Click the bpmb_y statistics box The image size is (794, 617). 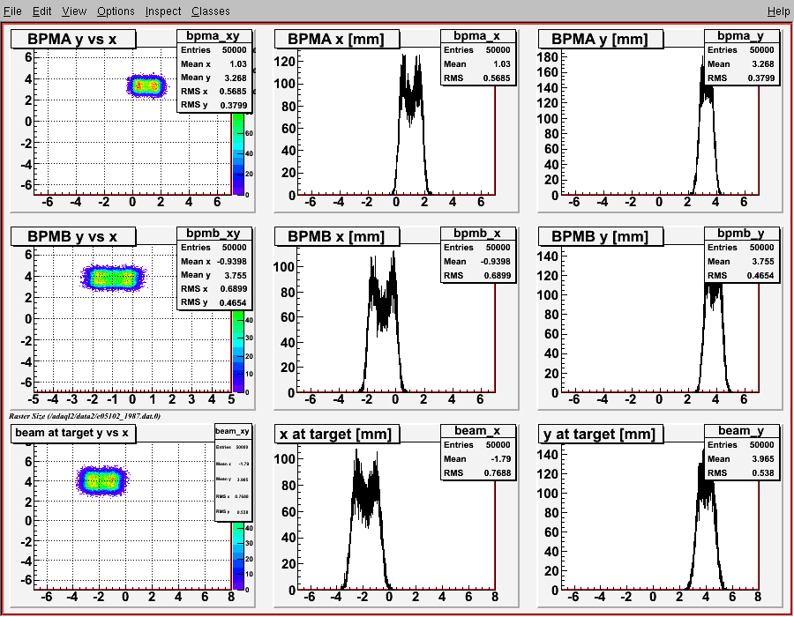click(x=742, y=254)
